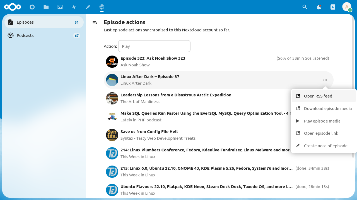357x200 pixels.
Task: Choose Create note of episode
Action: click(324, 146)
